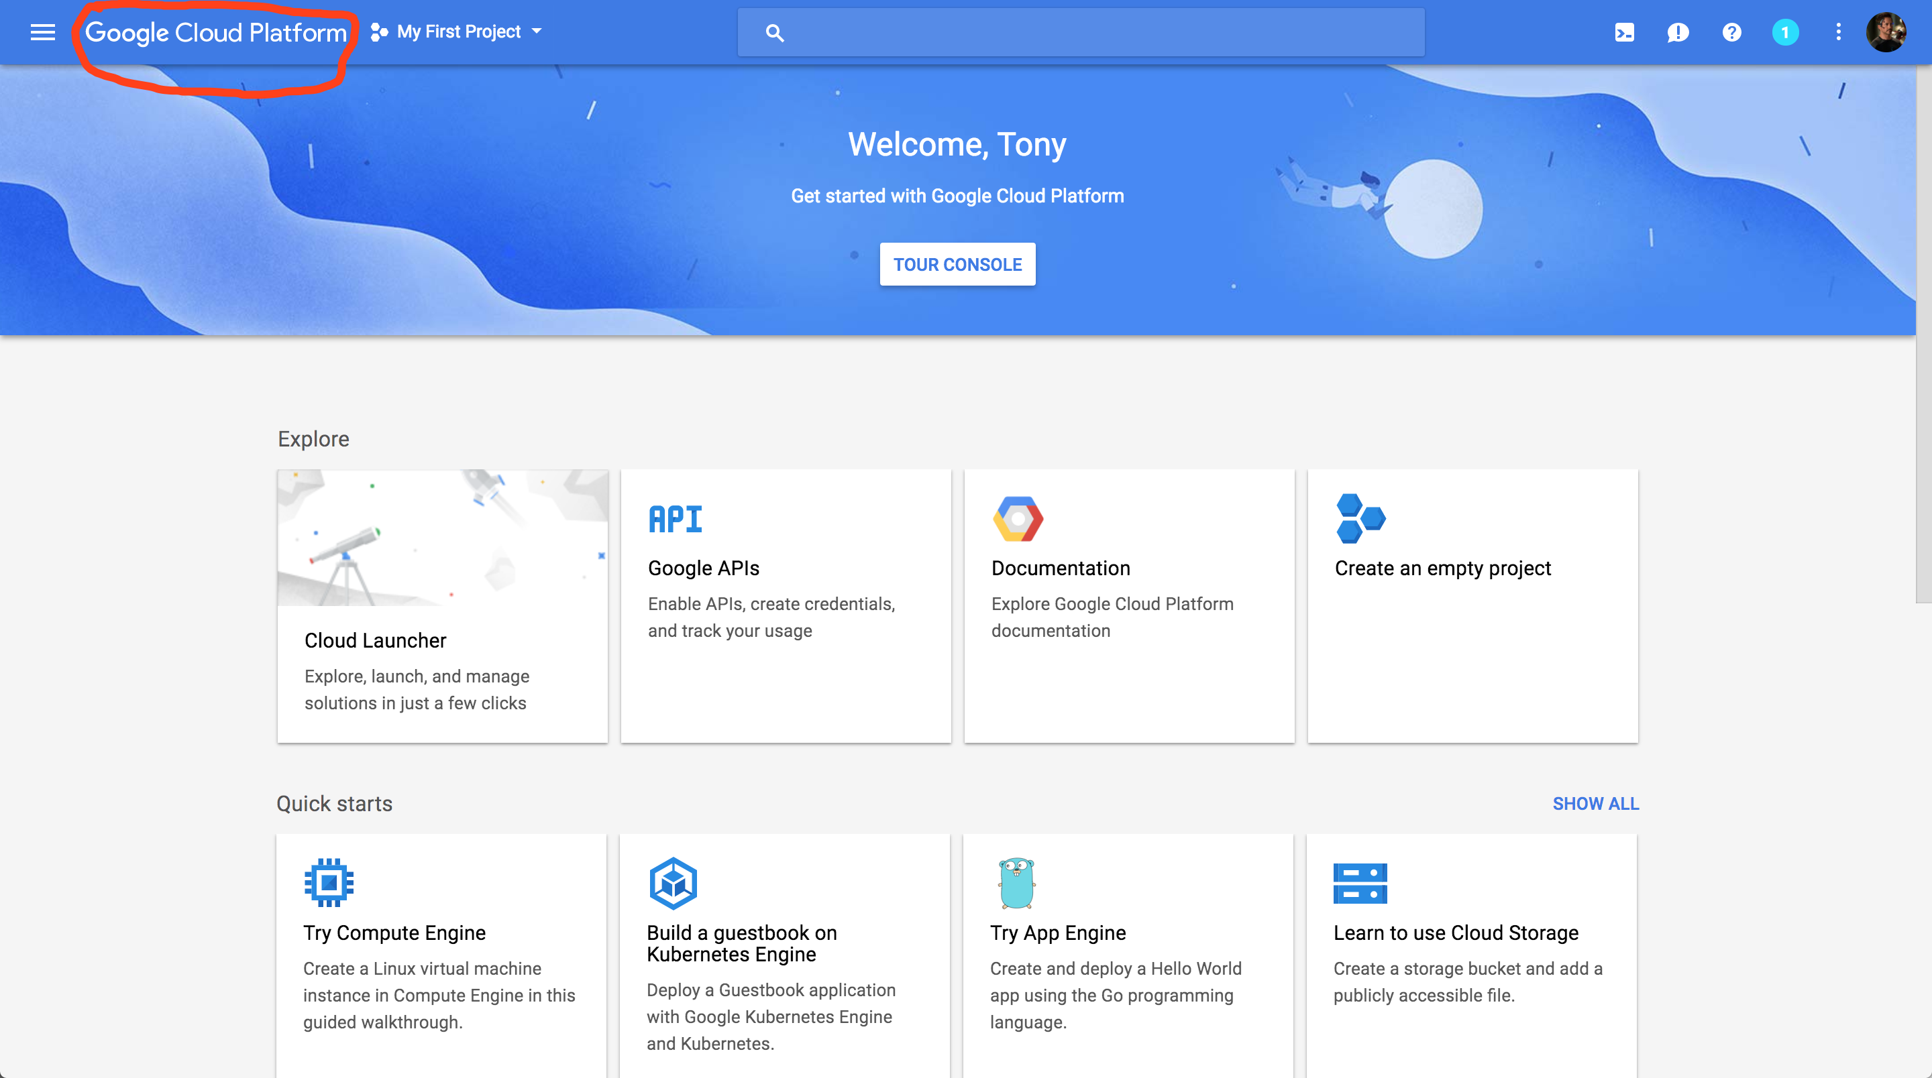Viewport: 1932px width, 1078px height.
Task: Click the project selector hexagon icon
Action: click(x=380, y=32)
